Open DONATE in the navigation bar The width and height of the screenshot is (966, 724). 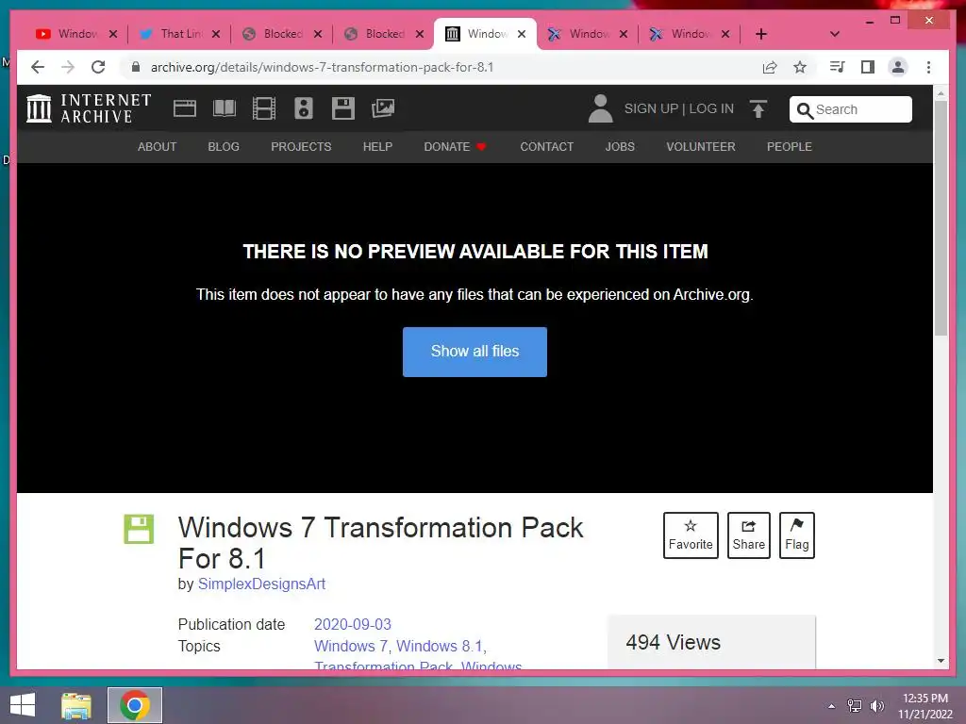pos(455,146)
